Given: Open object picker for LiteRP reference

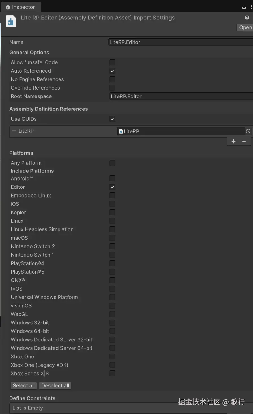Looking at the screenshot, I should click(x=248, y=131).
